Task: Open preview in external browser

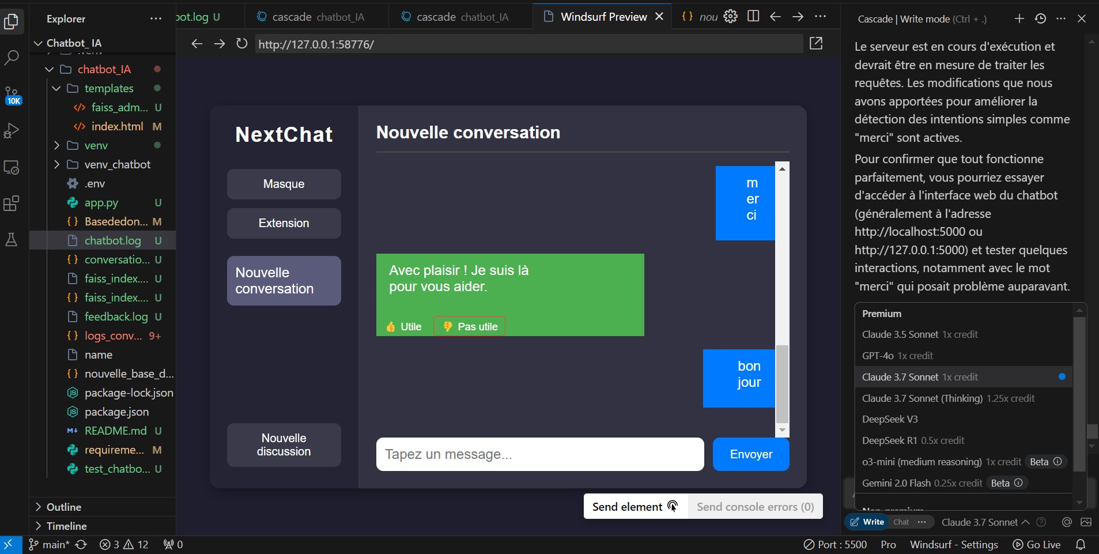Action: click(816, 43)
